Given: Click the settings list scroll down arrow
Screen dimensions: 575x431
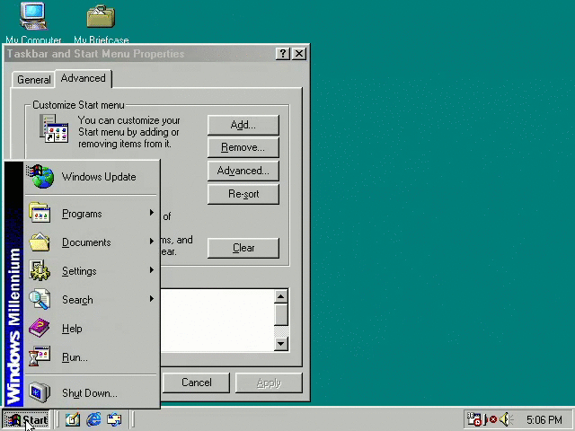Looking at the screenshot, I should click(281, 344).
